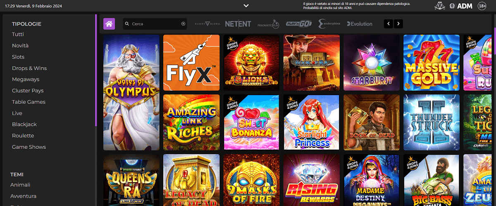Click the 18+ age restriction badge
496x206 pixels.
tap(482, 6)
